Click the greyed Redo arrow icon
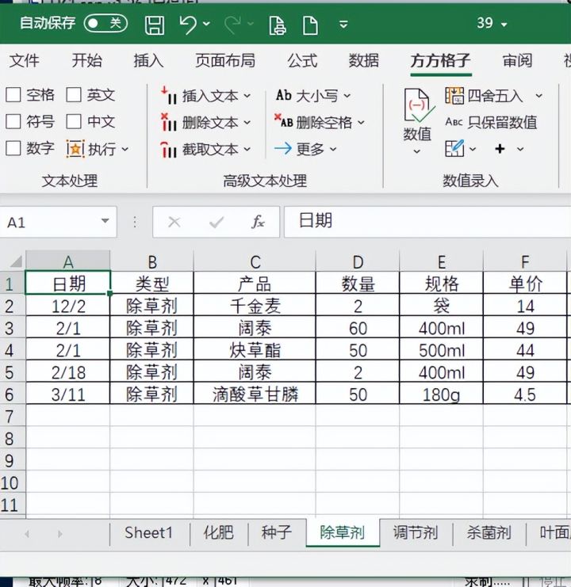 coord(232,25)
